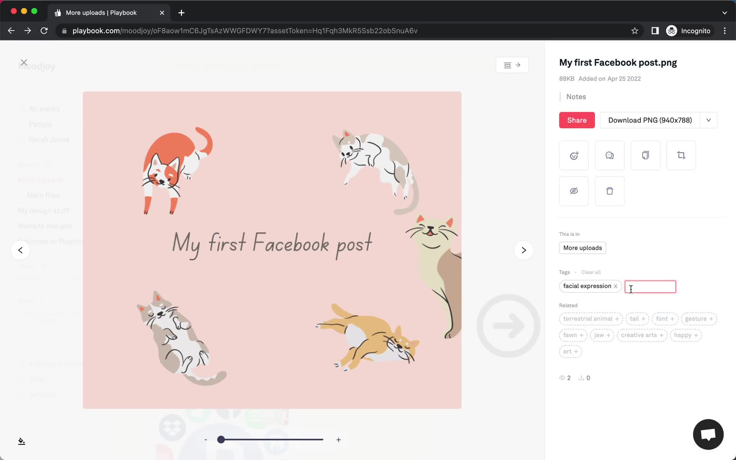Toggle the visibility/eye icon

tap(574, 191)
